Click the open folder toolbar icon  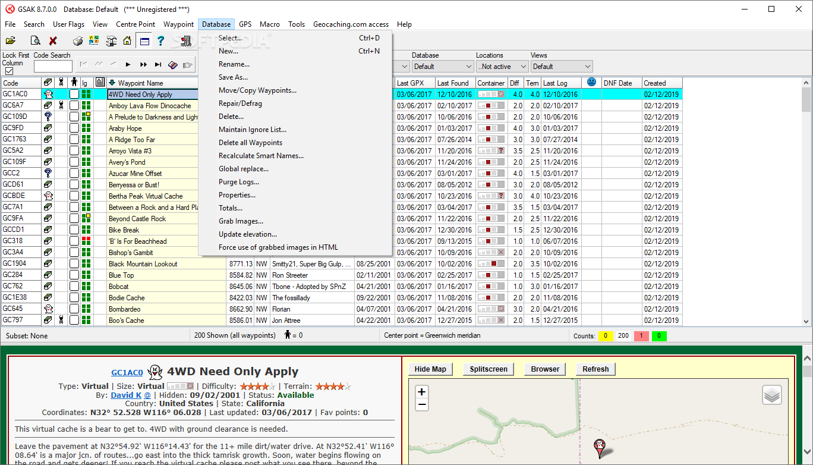click(10, 41)
